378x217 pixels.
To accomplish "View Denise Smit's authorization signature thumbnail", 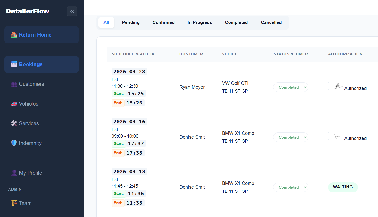I will pos(336,136).
